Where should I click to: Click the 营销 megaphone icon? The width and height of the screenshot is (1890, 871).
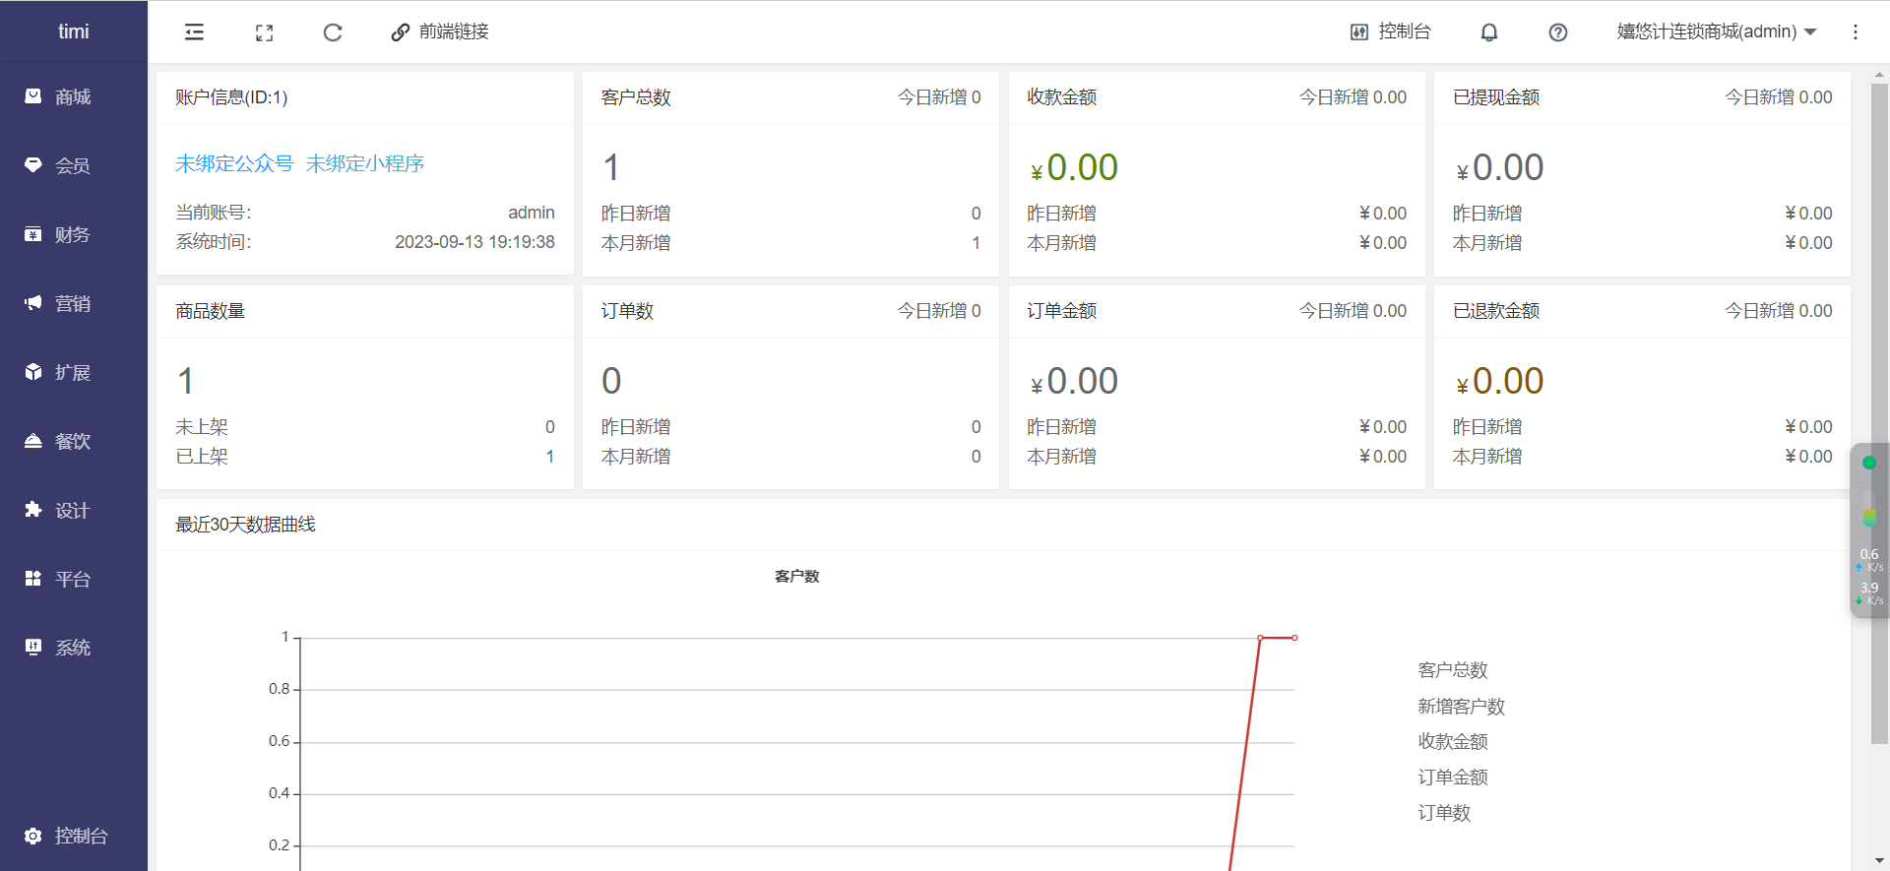point(33,303)
